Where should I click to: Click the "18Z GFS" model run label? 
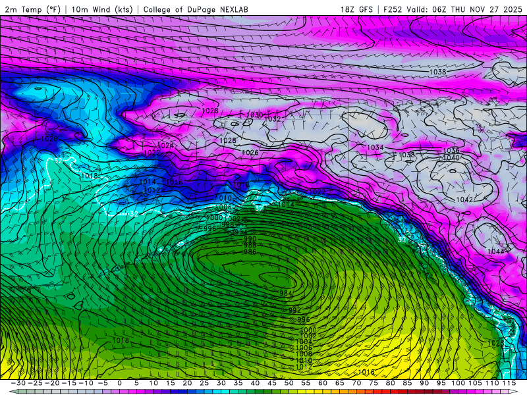(356, 9)
